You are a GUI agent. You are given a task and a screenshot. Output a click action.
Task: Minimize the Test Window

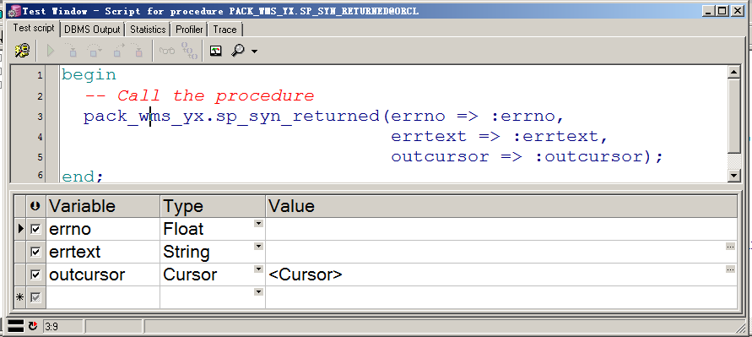click(709, 11)
